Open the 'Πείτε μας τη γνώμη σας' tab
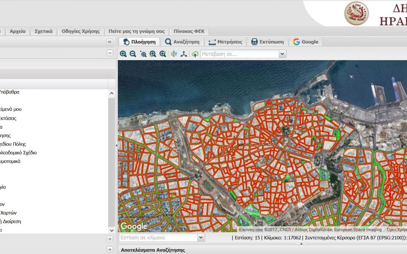Image resolution: width=407 pixels, height=254 pixels. coord(137,31)
